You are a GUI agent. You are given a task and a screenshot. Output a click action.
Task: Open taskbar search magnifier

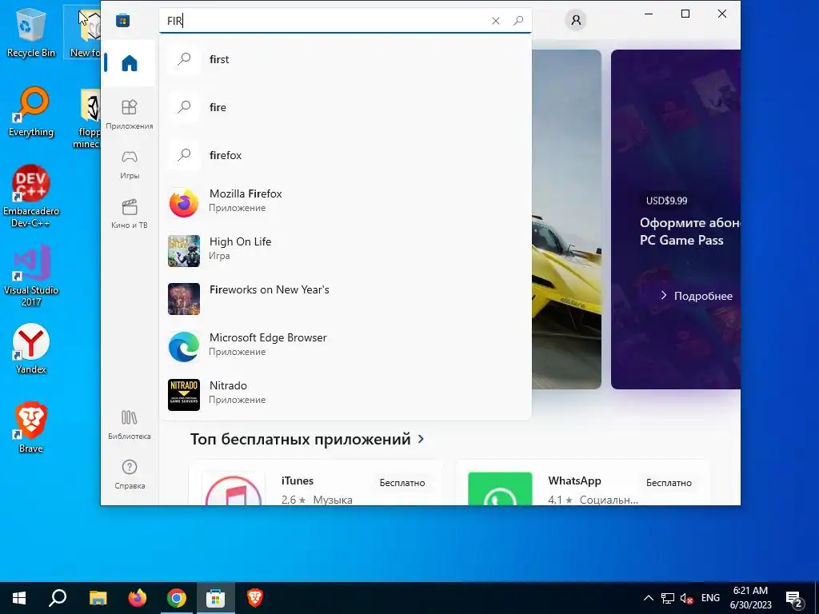point(58,598)
